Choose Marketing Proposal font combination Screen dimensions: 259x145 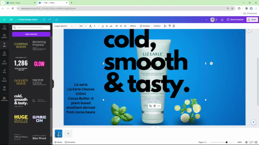pyautogui.click(x=39, y=45)
